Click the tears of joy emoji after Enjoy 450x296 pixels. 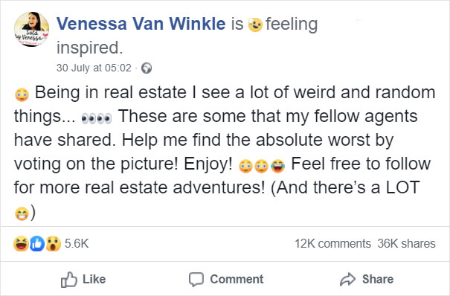(x=277, y=166)
